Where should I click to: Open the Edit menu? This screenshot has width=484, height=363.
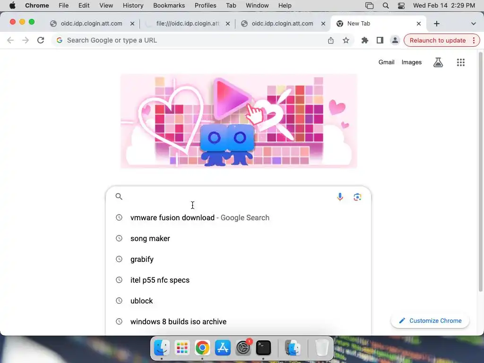click(84, 6)
